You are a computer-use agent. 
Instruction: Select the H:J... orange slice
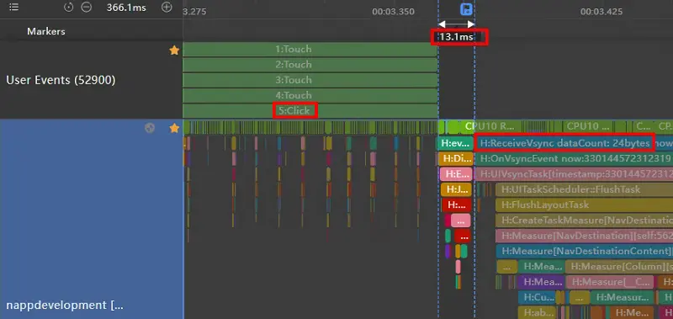tap(456, 189)
